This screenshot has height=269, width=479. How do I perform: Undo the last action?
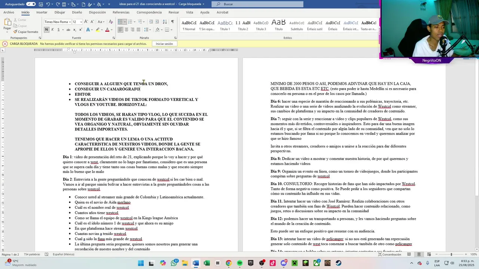pos(48,4)
